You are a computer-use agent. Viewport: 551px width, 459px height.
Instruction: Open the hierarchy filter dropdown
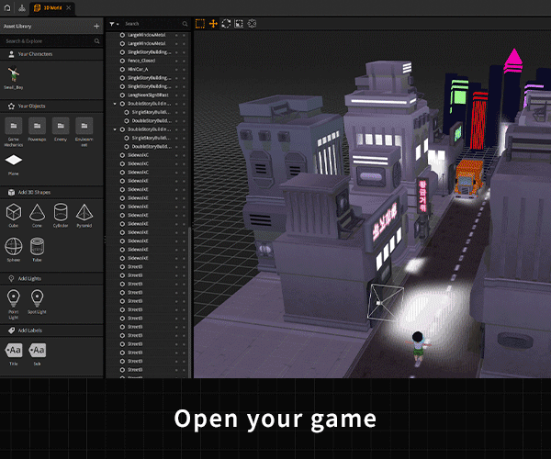tap(113, 23)
